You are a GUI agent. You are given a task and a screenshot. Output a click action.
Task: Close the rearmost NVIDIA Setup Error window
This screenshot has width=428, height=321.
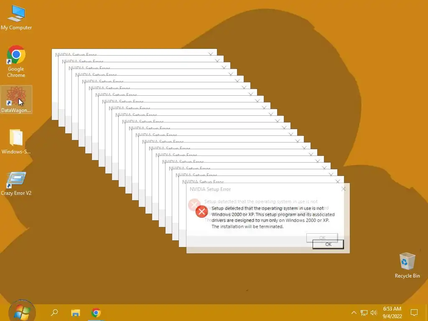tap(211, 54)
